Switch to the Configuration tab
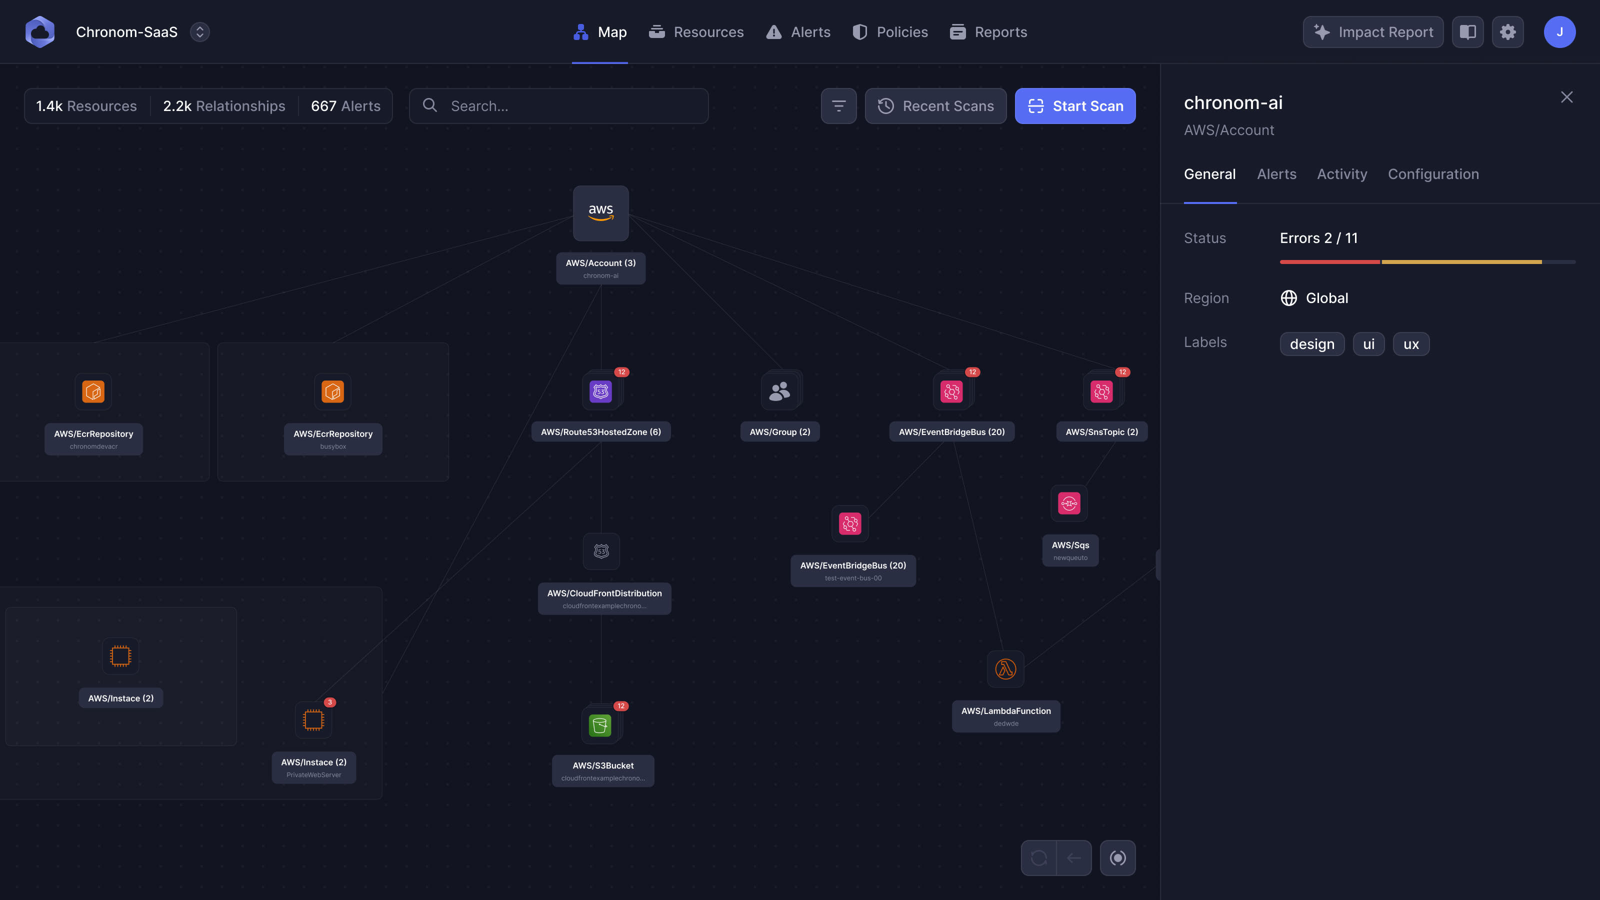 pyautogui.click(x=1433, y=174)
